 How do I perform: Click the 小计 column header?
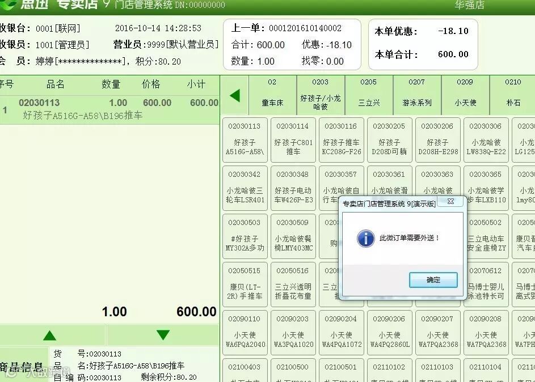[x=196, y=84]
